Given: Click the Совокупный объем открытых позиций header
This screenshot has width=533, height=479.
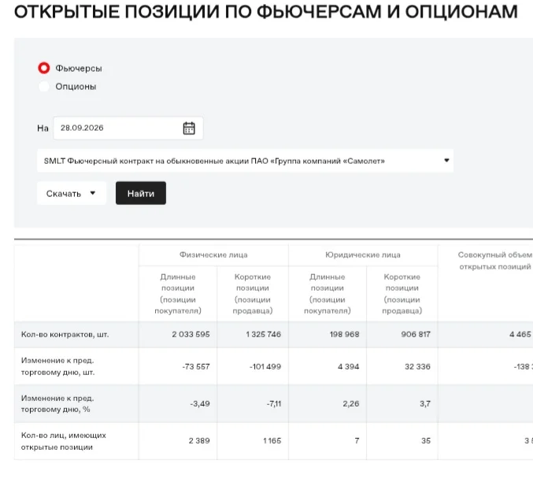Looking at the screenshot, I should (x=495, y=261).
